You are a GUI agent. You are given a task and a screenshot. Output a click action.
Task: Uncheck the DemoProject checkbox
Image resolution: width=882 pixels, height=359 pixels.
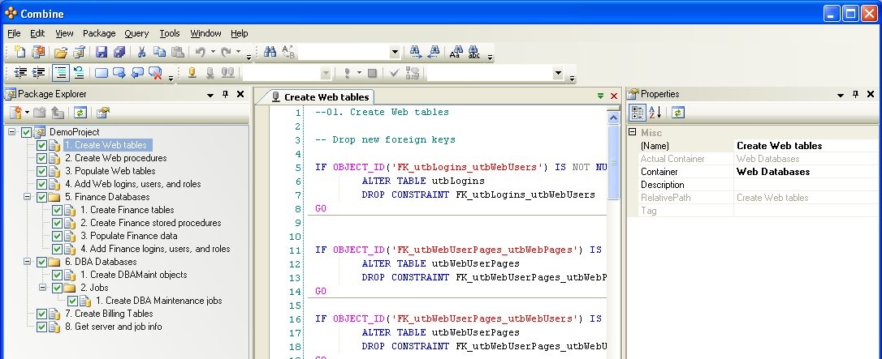point(27,132)
